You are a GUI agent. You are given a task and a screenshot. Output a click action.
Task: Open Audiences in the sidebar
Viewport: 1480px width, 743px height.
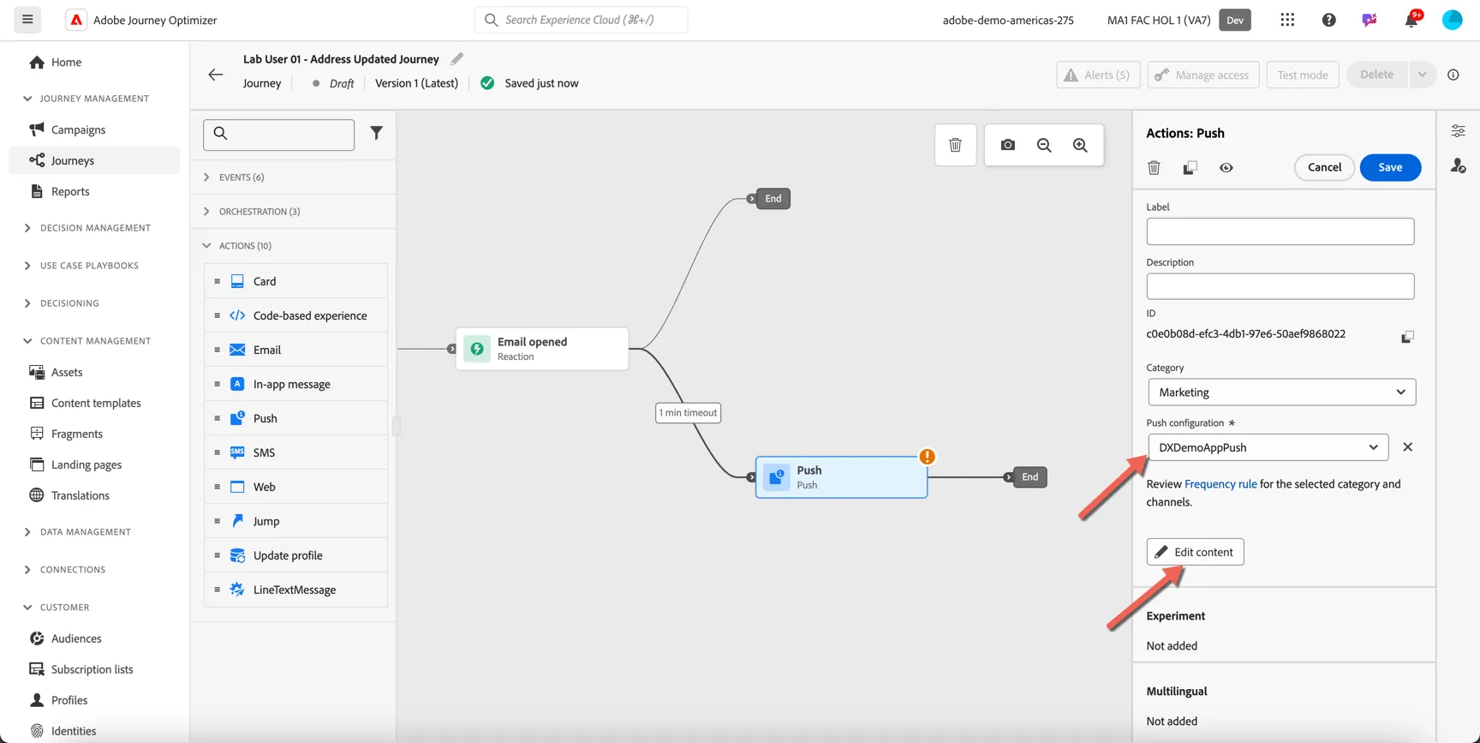pos(76,638)
